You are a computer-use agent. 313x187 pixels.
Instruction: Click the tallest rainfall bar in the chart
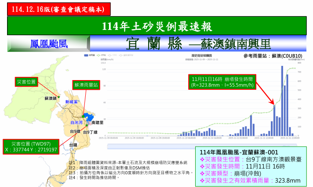tap(282, 101)
